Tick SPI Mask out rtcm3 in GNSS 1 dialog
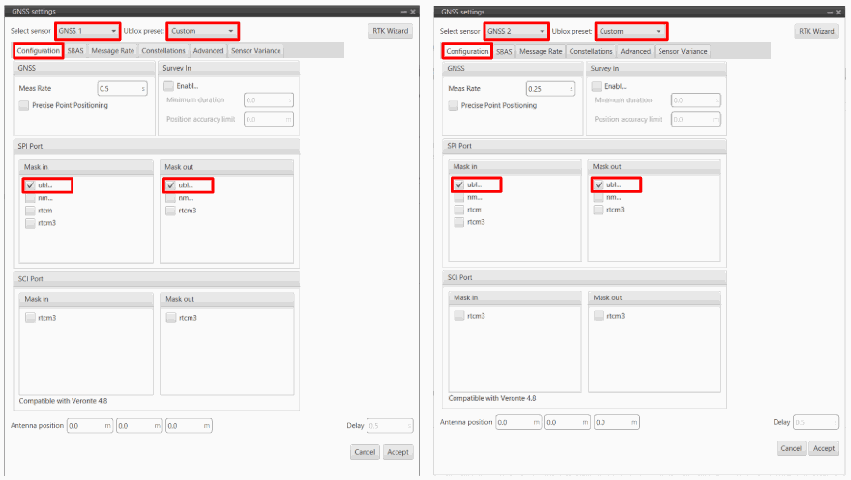 171,210
